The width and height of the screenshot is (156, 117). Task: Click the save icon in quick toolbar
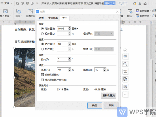click(x=18, y=3)
